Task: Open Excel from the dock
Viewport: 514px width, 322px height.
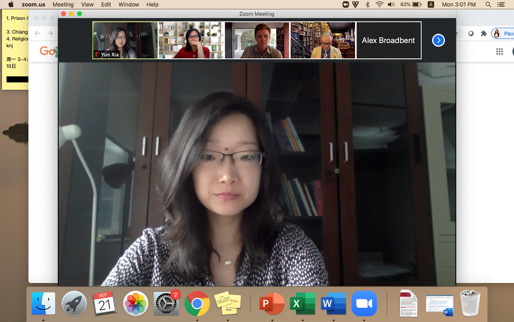Action: click(x=302, y=303)
